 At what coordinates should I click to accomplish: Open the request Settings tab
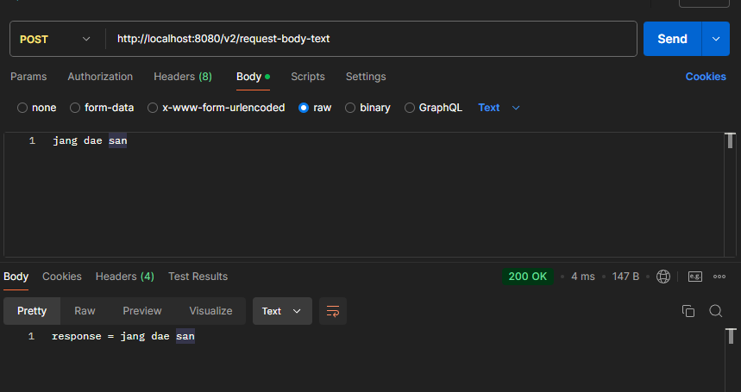point(366,77)
